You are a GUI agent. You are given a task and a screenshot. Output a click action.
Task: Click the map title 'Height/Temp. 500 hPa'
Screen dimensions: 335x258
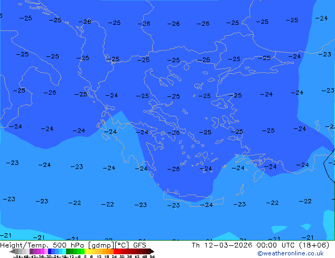pyautogui.click(x=42, y=245)
